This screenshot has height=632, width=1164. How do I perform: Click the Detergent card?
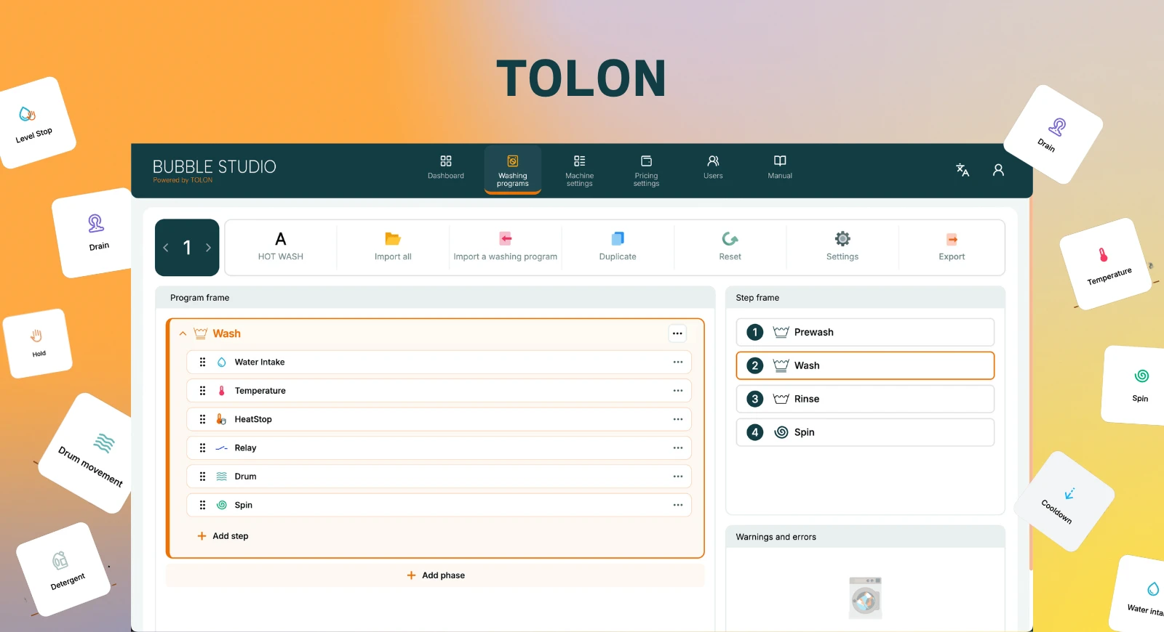point(64,570)
